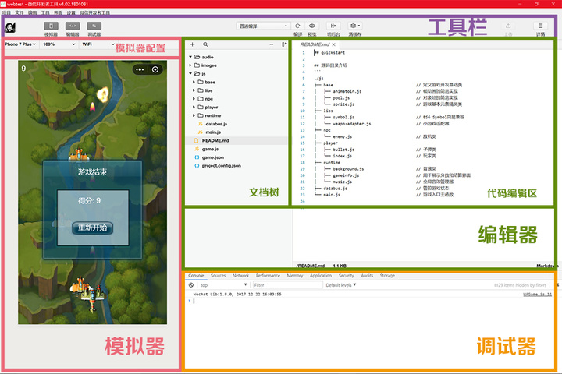Expand the libs folder
Screen dimensions: 562x374
tap(194, 90)
